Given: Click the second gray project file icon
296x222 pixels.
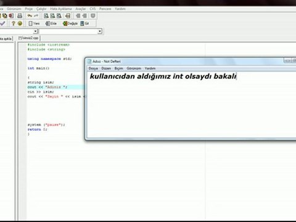Looking at the screenshot, I should click(x=84, y=15).
